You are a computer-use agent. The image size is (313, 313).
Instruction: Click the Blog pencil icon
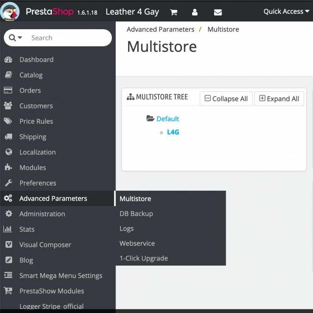pos(9,260)
